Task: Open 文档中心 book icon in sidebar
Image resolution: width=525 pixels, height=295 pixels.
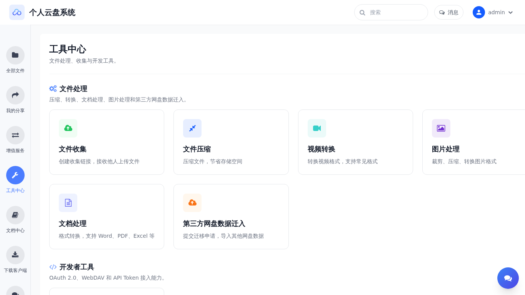Action: click(15, 215)
